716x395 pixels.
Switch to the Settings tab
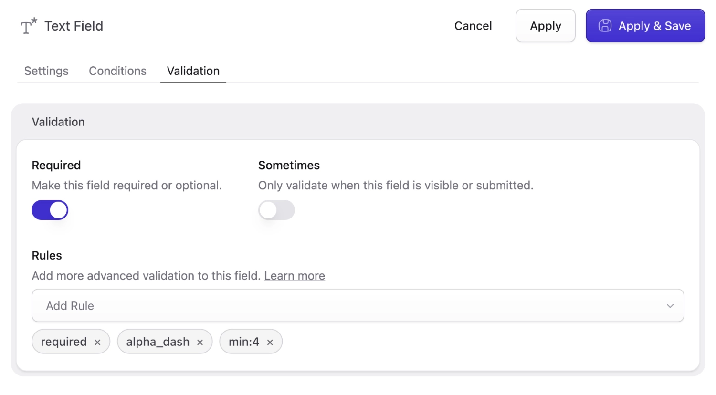[x=46, y=71]
